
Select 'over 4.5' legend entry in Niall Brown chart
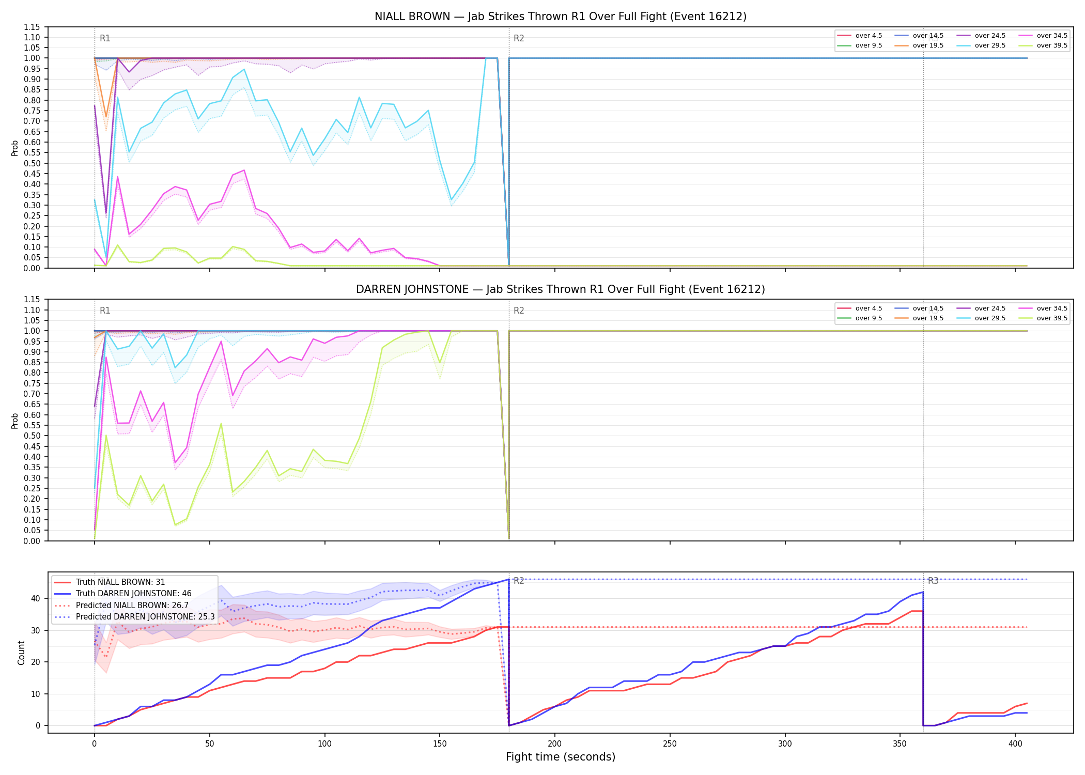click(860, 36)
